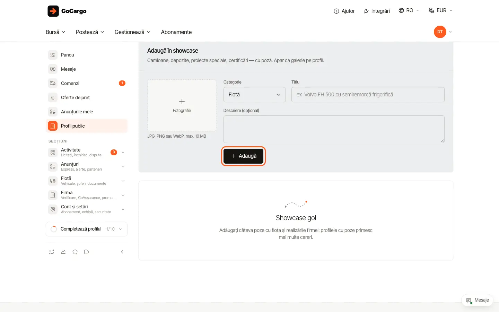Click the Flotă section truck icon

pyautogui.click(x=53, y=181)
